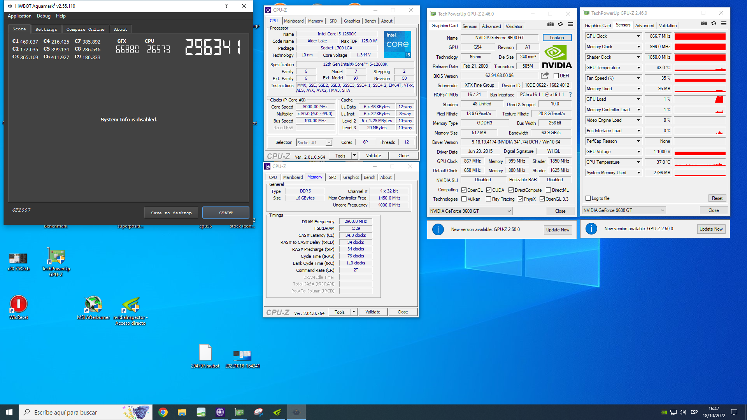
Task: Click the Windows taskbar search box
Action: (86, 412)
